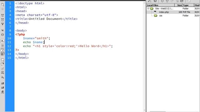The height and width of the screenshot is (112, 200).
Task: Open the Open Documents list in coding toolbar
Action: (x=2, y=4)
